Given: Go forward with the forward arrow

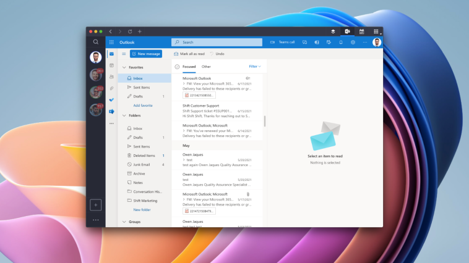Looking at the screenshot, I should [120, 31].
